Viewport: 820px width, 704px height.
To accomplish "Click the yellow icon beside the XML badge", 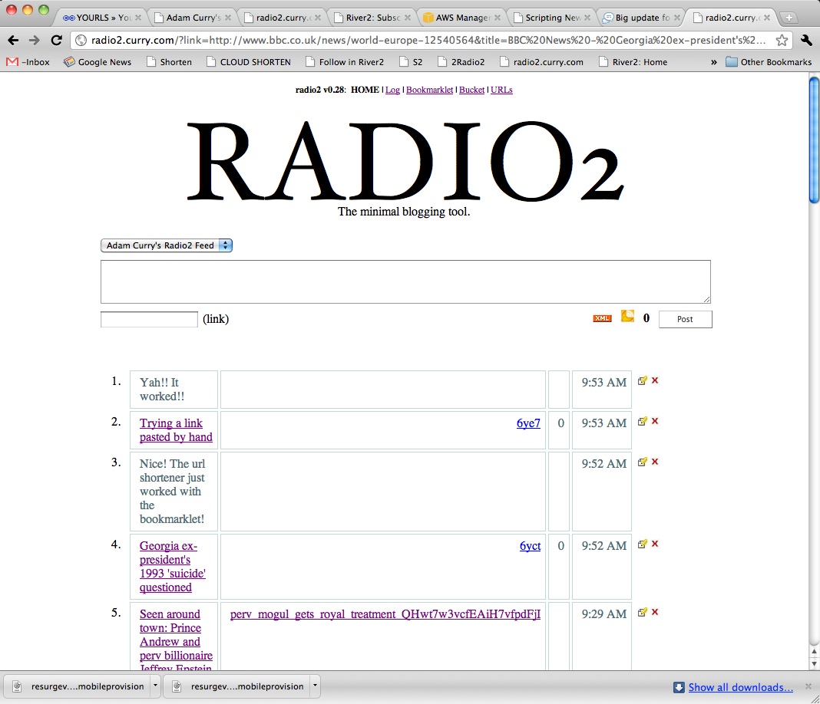I will click(627, 316).
